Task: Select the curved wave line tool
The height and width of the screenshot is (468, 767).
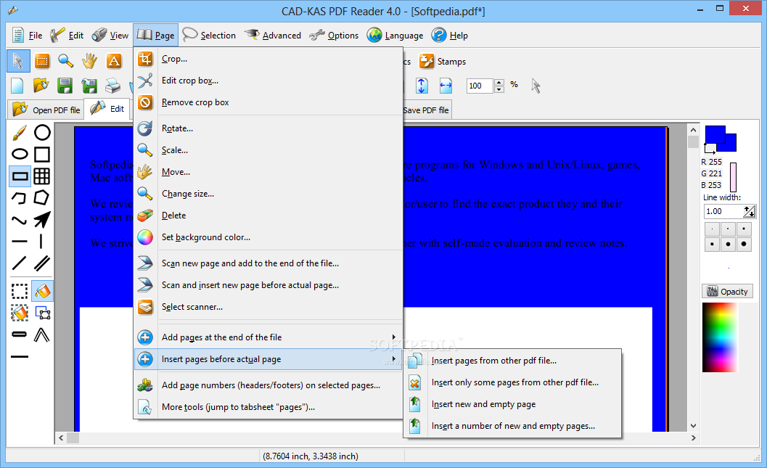Action: pos(20,220)
